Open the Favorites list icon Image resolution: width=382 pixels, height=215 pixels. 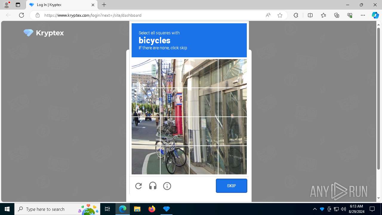[324, 15]
